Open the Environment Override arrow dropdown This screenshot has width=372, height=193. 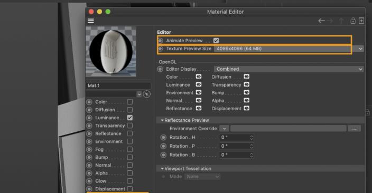[224, 129]
